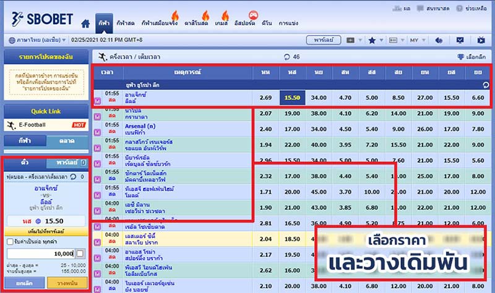This screenshot has width=495, height=293.
Task: Click the พาร์เลย์ button in toolbar
Action: pos(324,40)
